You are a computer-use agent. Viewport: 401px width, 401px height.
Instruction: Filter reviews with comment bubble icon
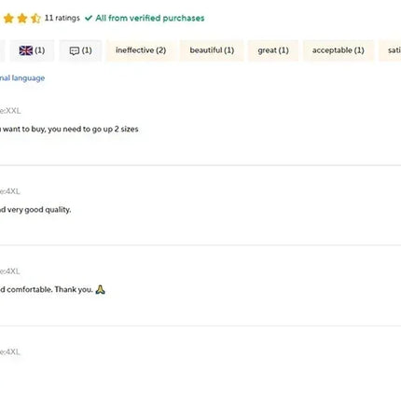(x=80, y=50)
